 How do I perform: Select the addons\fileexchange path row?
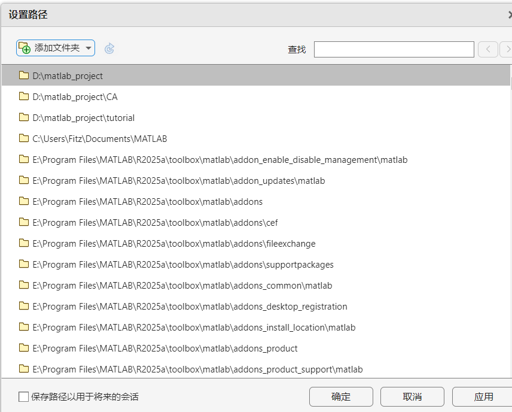256,244
